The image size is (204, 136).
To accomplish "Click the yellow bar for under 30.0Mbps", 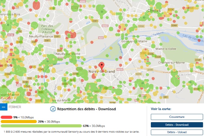I will pyautogui.click(x=19, y=122).
